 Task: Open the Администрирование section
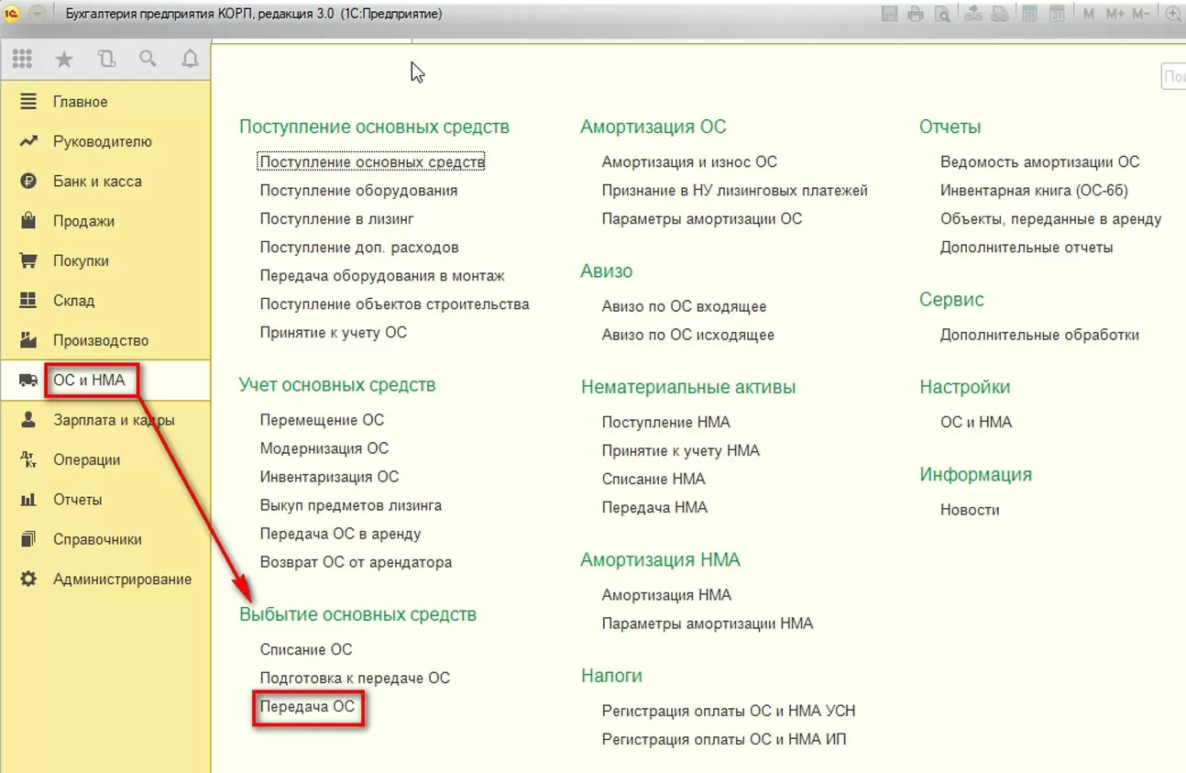(x=105, y=579)
